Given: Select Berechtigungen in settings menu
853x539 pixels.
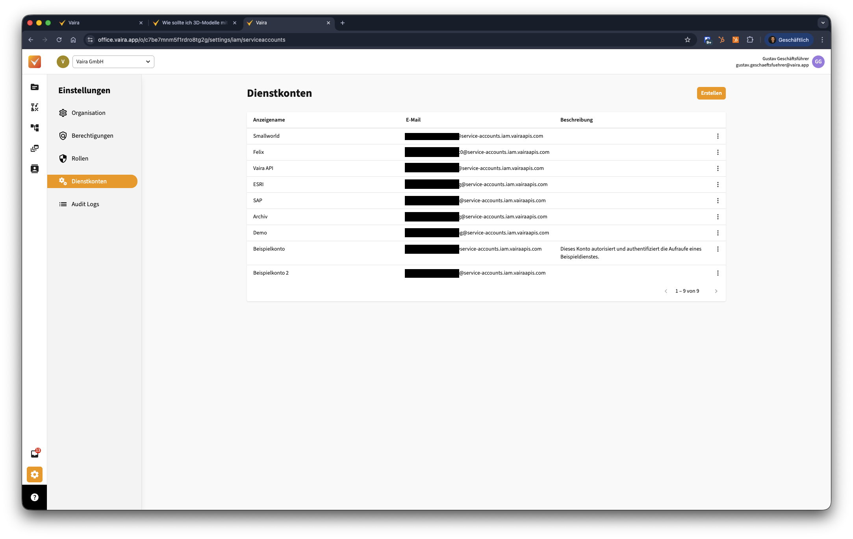Looking at the screenshot, I should (92, 136).
